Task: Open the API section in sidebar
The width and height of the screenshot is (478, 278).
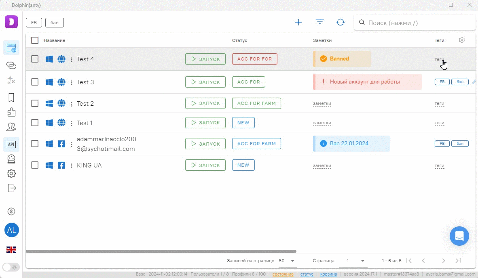Action: pos(11,144)
